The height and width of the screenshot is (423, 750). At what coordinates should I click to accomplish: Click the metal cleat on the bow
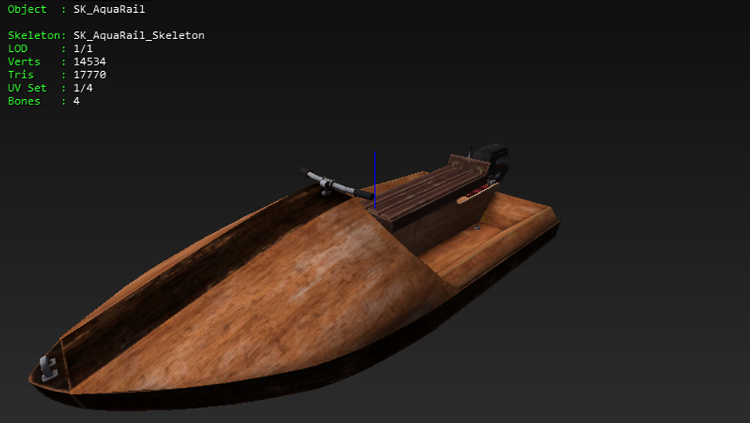[x=49, y=366]
